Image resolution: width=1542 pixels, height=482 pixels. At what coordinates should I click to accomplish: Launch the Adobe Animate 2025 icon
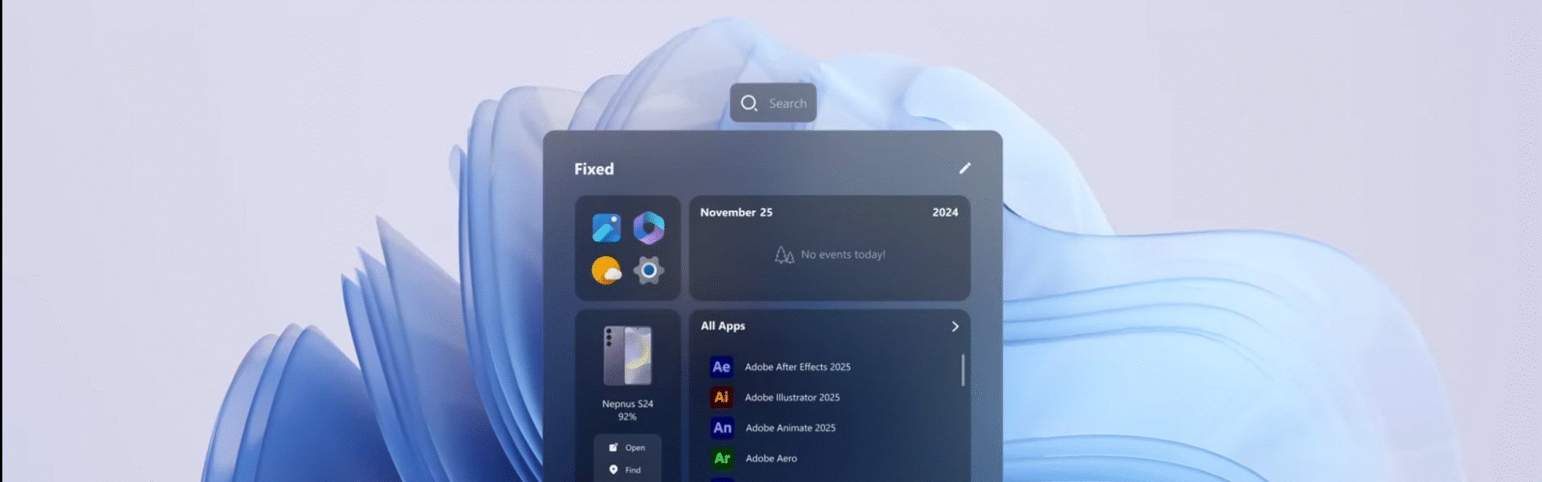pyautogui.click(x=722, y=428)
